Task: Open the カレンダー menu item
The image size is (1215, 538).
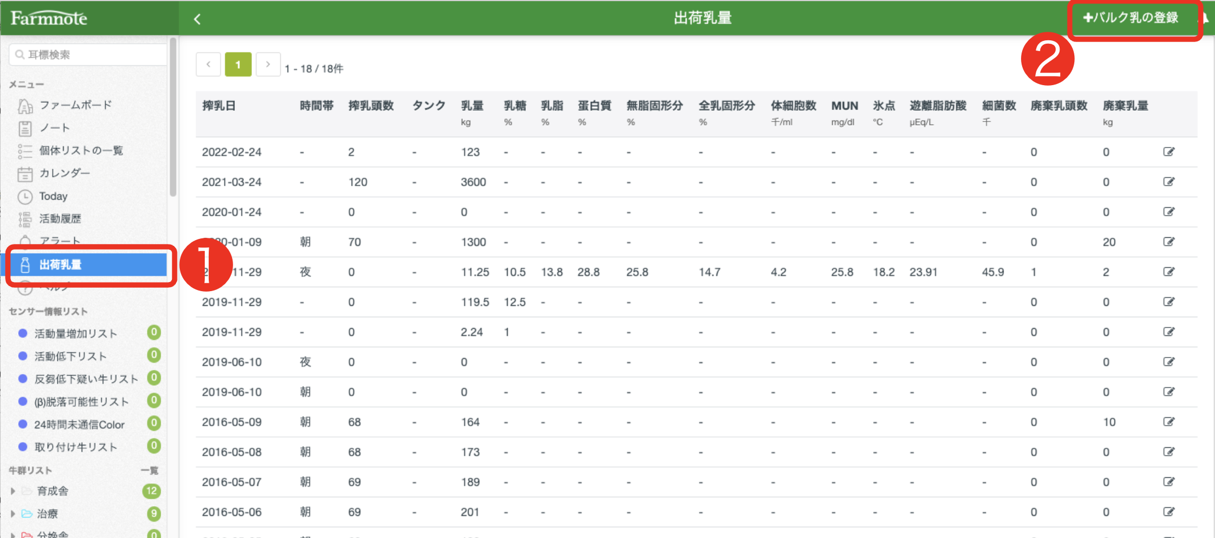Action: pyautogui.click(x=64, y=173)
